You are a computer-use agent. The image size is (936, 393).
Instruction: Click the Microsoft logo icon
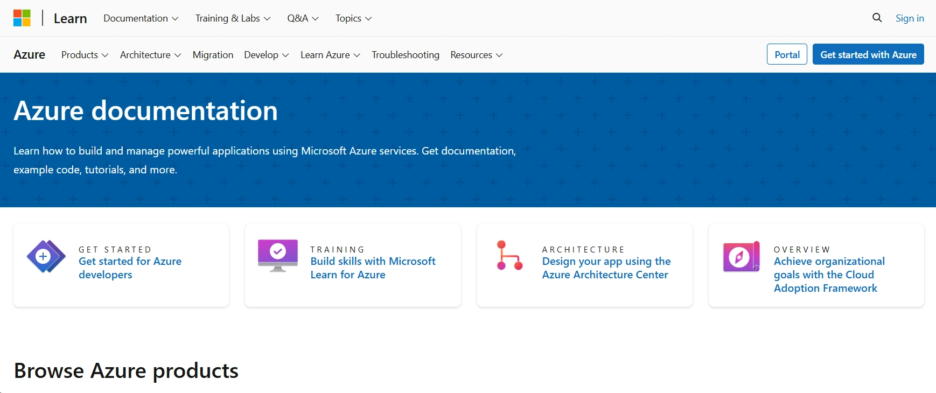point(22,18)
